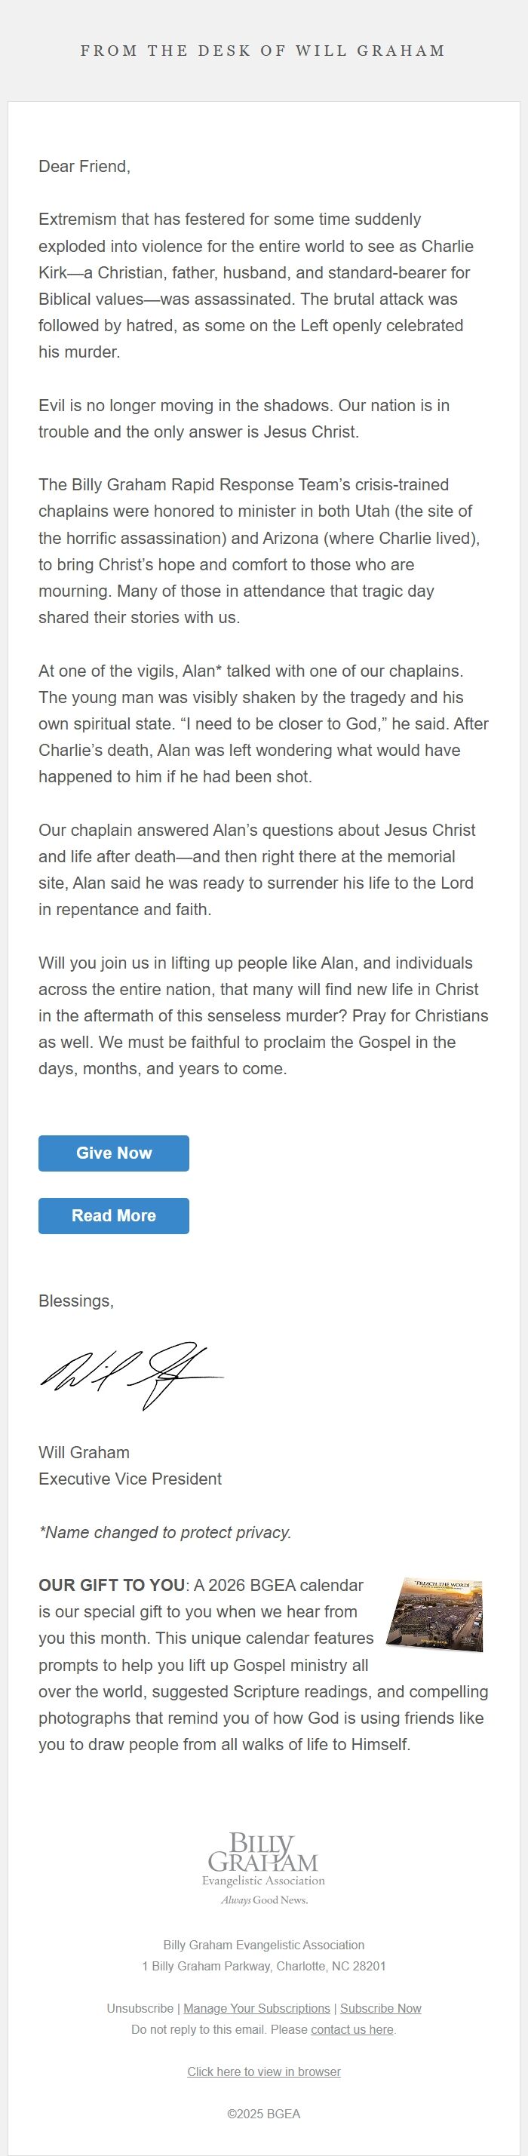
Task: Follow the Subscribe Now link
Action: 381,2008
